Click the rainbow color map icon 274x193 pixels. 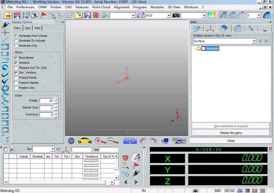[x=211, y=15]
